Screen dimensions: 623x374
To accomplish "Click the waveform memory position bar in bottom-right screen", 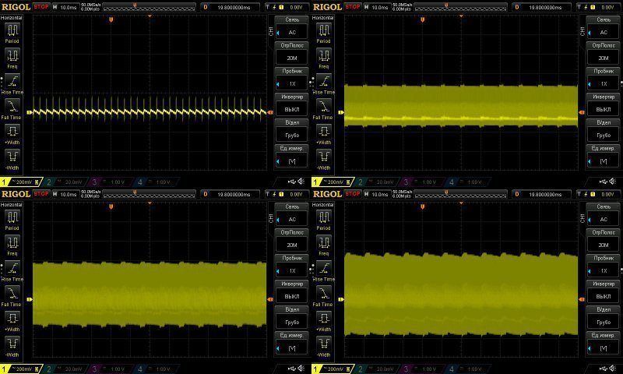I will click(x=461, y=194).
